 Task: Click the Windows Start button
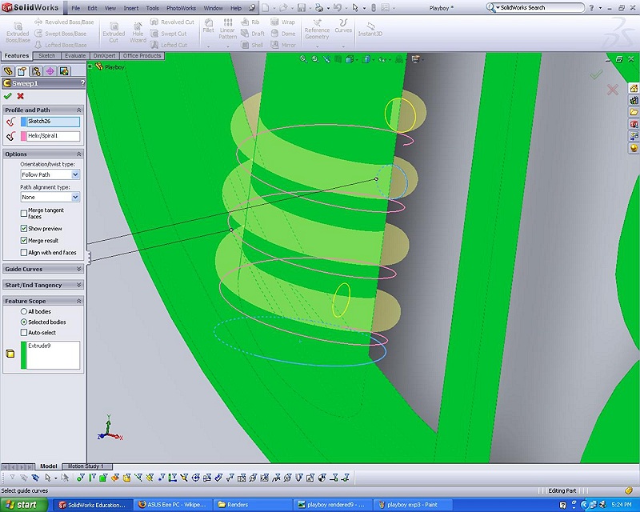(x=26, y=505)
